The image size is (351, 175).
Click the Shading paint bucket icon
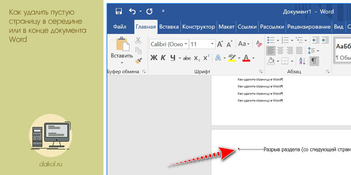(271, 61)
